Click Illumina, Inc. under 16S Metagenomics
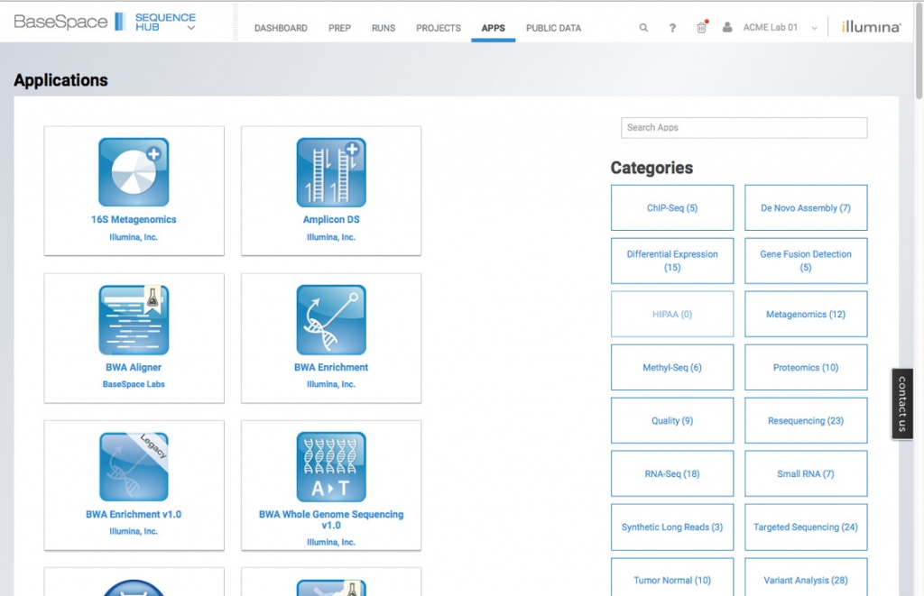Viewport: 924px width, 596px height. pyautogui.click(x=134, y=237)
